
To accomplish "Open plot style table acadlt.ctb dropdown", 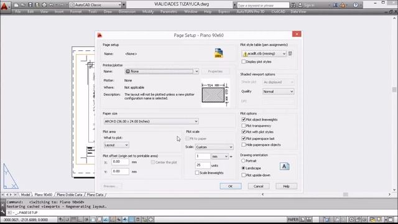I will pyautogui.click(x=264, y=54).
